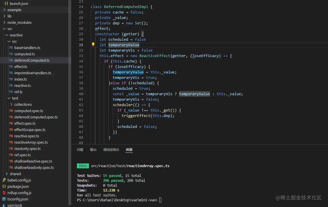The image size is (328, 207).
Task: Switch to the 问题 panel tab
Action: (80, 150)
